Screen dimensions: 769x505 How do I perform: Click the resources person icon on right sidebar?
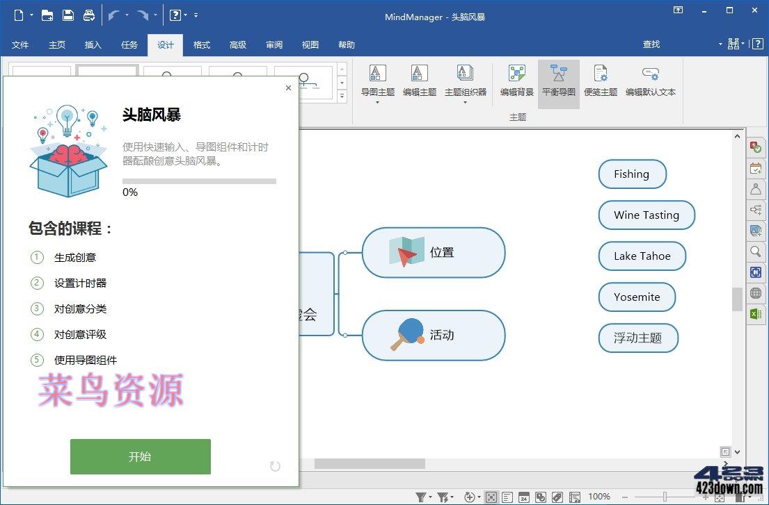tap(756, 189)
